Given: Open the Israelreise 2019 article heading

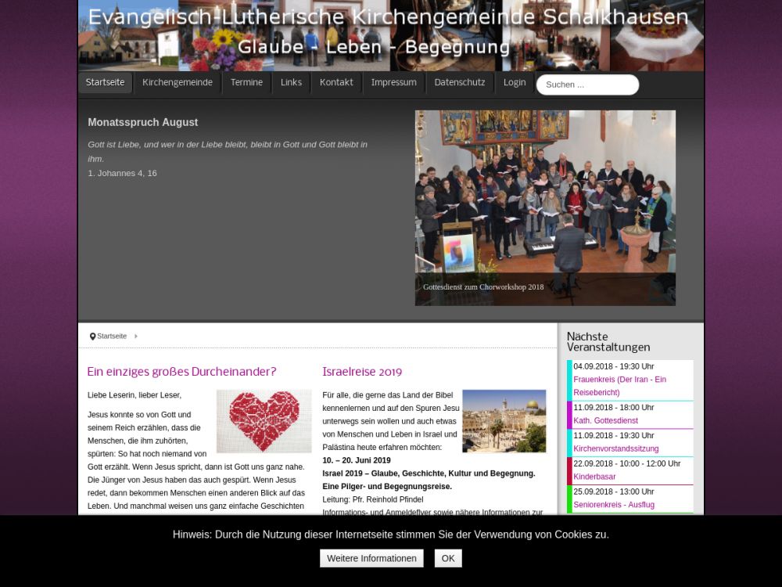Looking at the screenshot, I should [x=362, y=372].
